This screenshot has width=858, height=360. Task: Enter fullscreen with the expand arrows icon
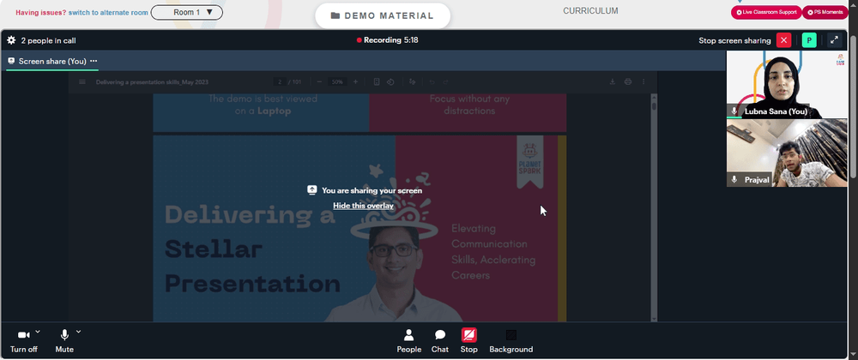pos(835,40)
